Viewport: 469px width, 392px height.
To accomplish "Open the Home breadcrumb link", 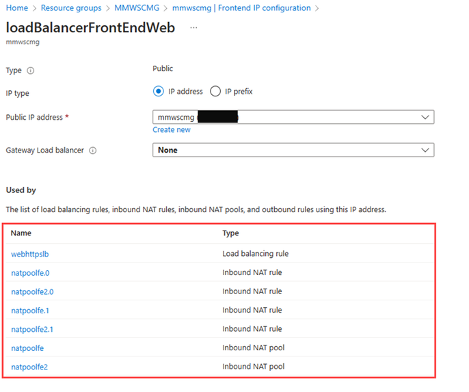I will [x=16, y=8].
